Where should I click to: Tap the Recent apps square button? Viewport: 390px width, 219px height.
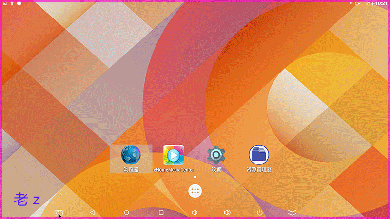pyautogui.click(x=161, y=213)
